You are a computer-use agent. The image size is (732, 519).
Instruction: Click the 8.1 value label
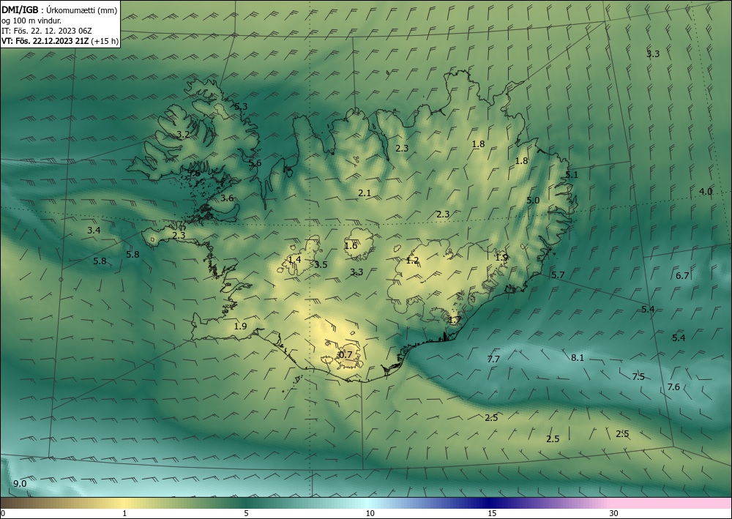[578, 357]
